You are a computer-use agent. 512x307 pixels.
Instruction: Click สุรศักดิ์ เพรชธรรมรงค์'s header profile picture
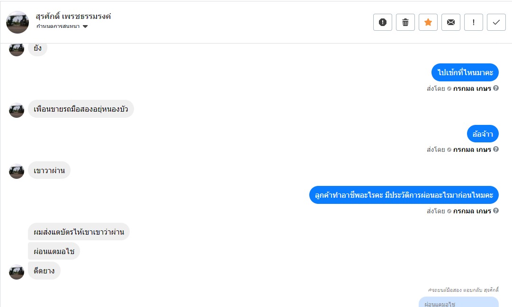(18, 22)
